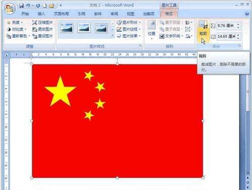Open the 图片形状 picture shape menu
Image resolution: width=252 pixels, height=190 pixels.
129,22
